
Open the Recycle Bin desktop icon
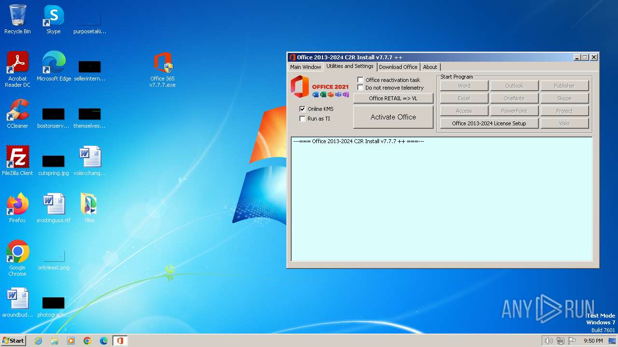point(17,19)
